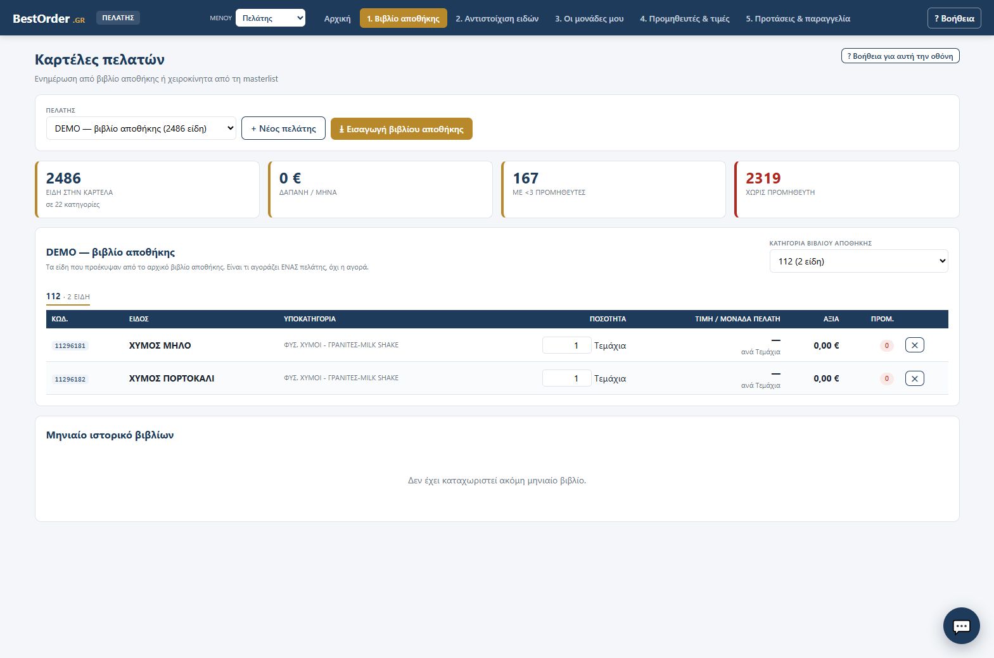Screen dimensions: 994x658
Task: Open 3. Οι μονάδες μου
Action: coord(589,18)
